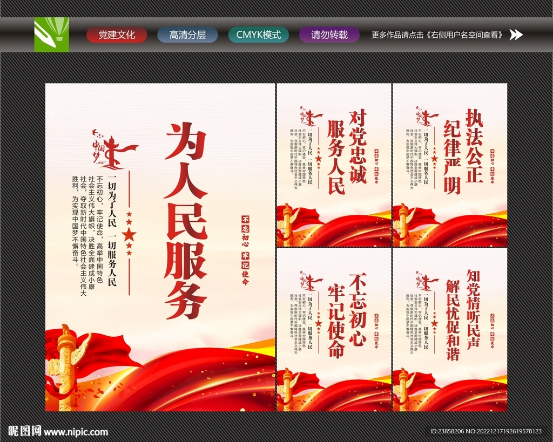553x442 pixels.
Task: Select the teal CMYK模式 tag button
Action: pyautogui.click(x=259, y=35)
